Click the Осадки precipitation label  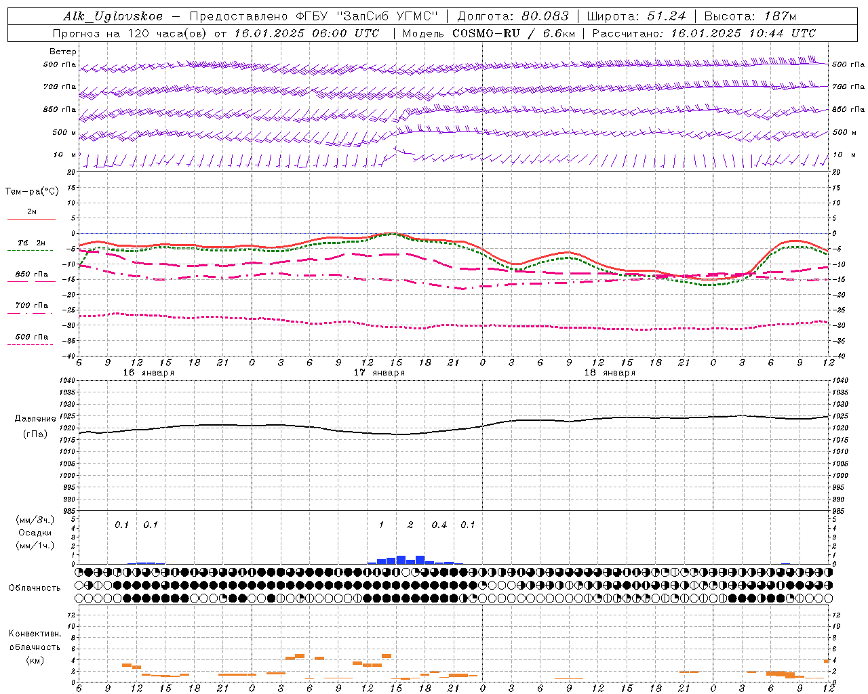(35, 533)
